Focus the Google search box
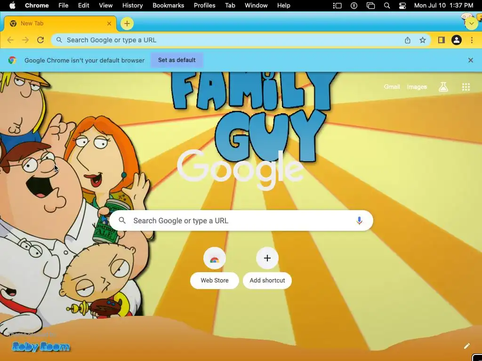Screen dimensions: 482x361 pos(241,220)
